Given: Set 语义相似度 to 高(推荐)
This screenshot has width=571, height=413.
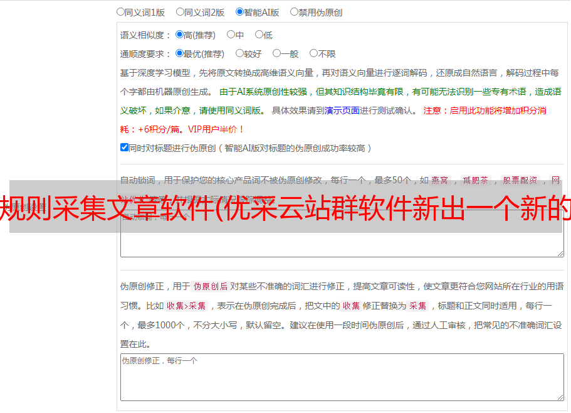Looking at the screenshot, I should click(x=179, y=35).
